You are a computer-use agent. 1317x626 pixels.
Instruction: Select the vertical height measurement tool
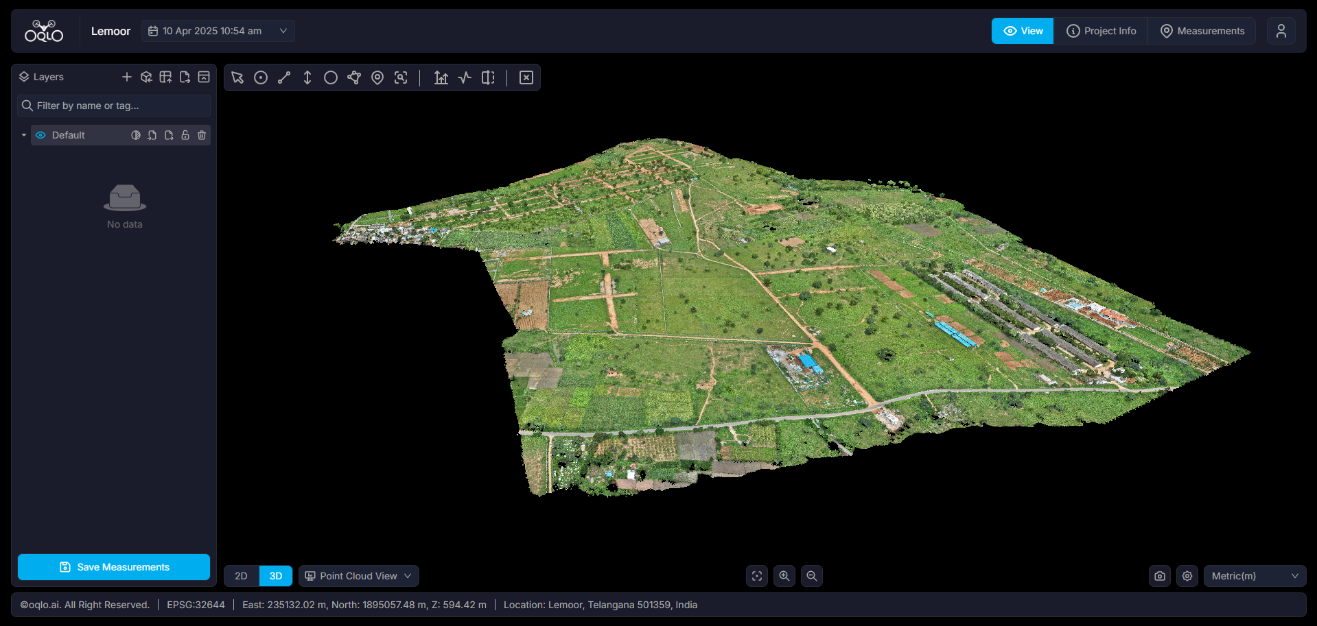point(307,77)
